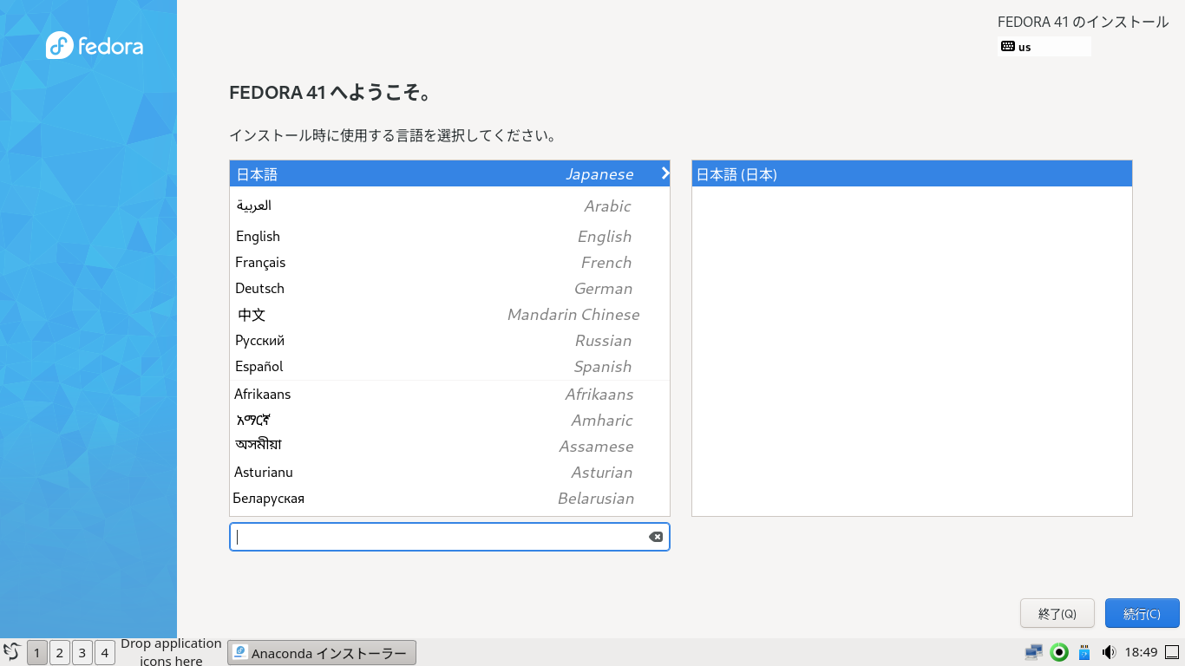Switch to workspace 1
This screenshot has height=666, width=1185.
[x=37, y=652]
